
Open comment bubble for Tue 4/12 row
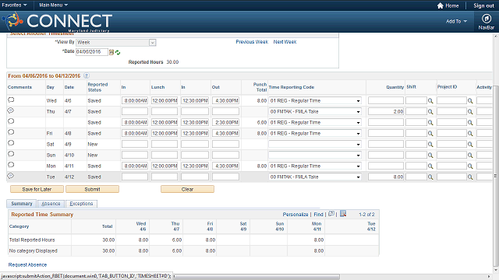(10, 176)
